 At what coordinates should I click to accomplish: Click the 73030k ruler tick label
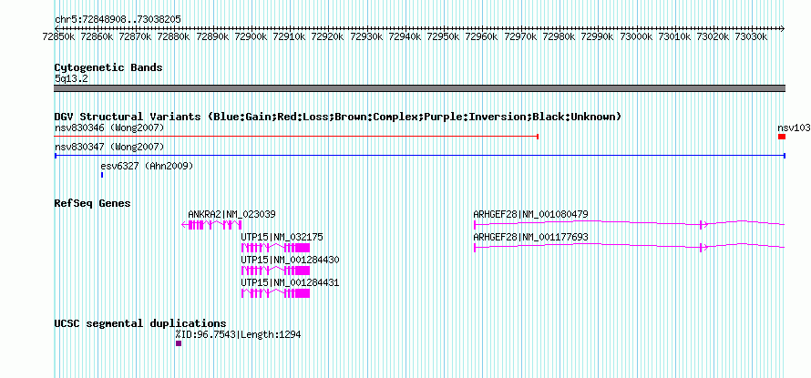click(751, 36)
